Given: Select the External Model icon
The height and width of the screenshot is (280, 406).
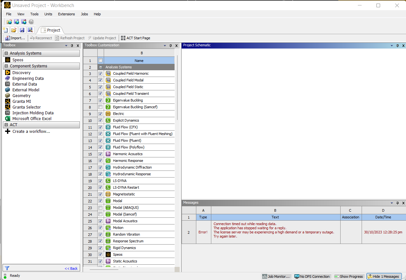Looking at the screenshot, I should coord(8,90).
